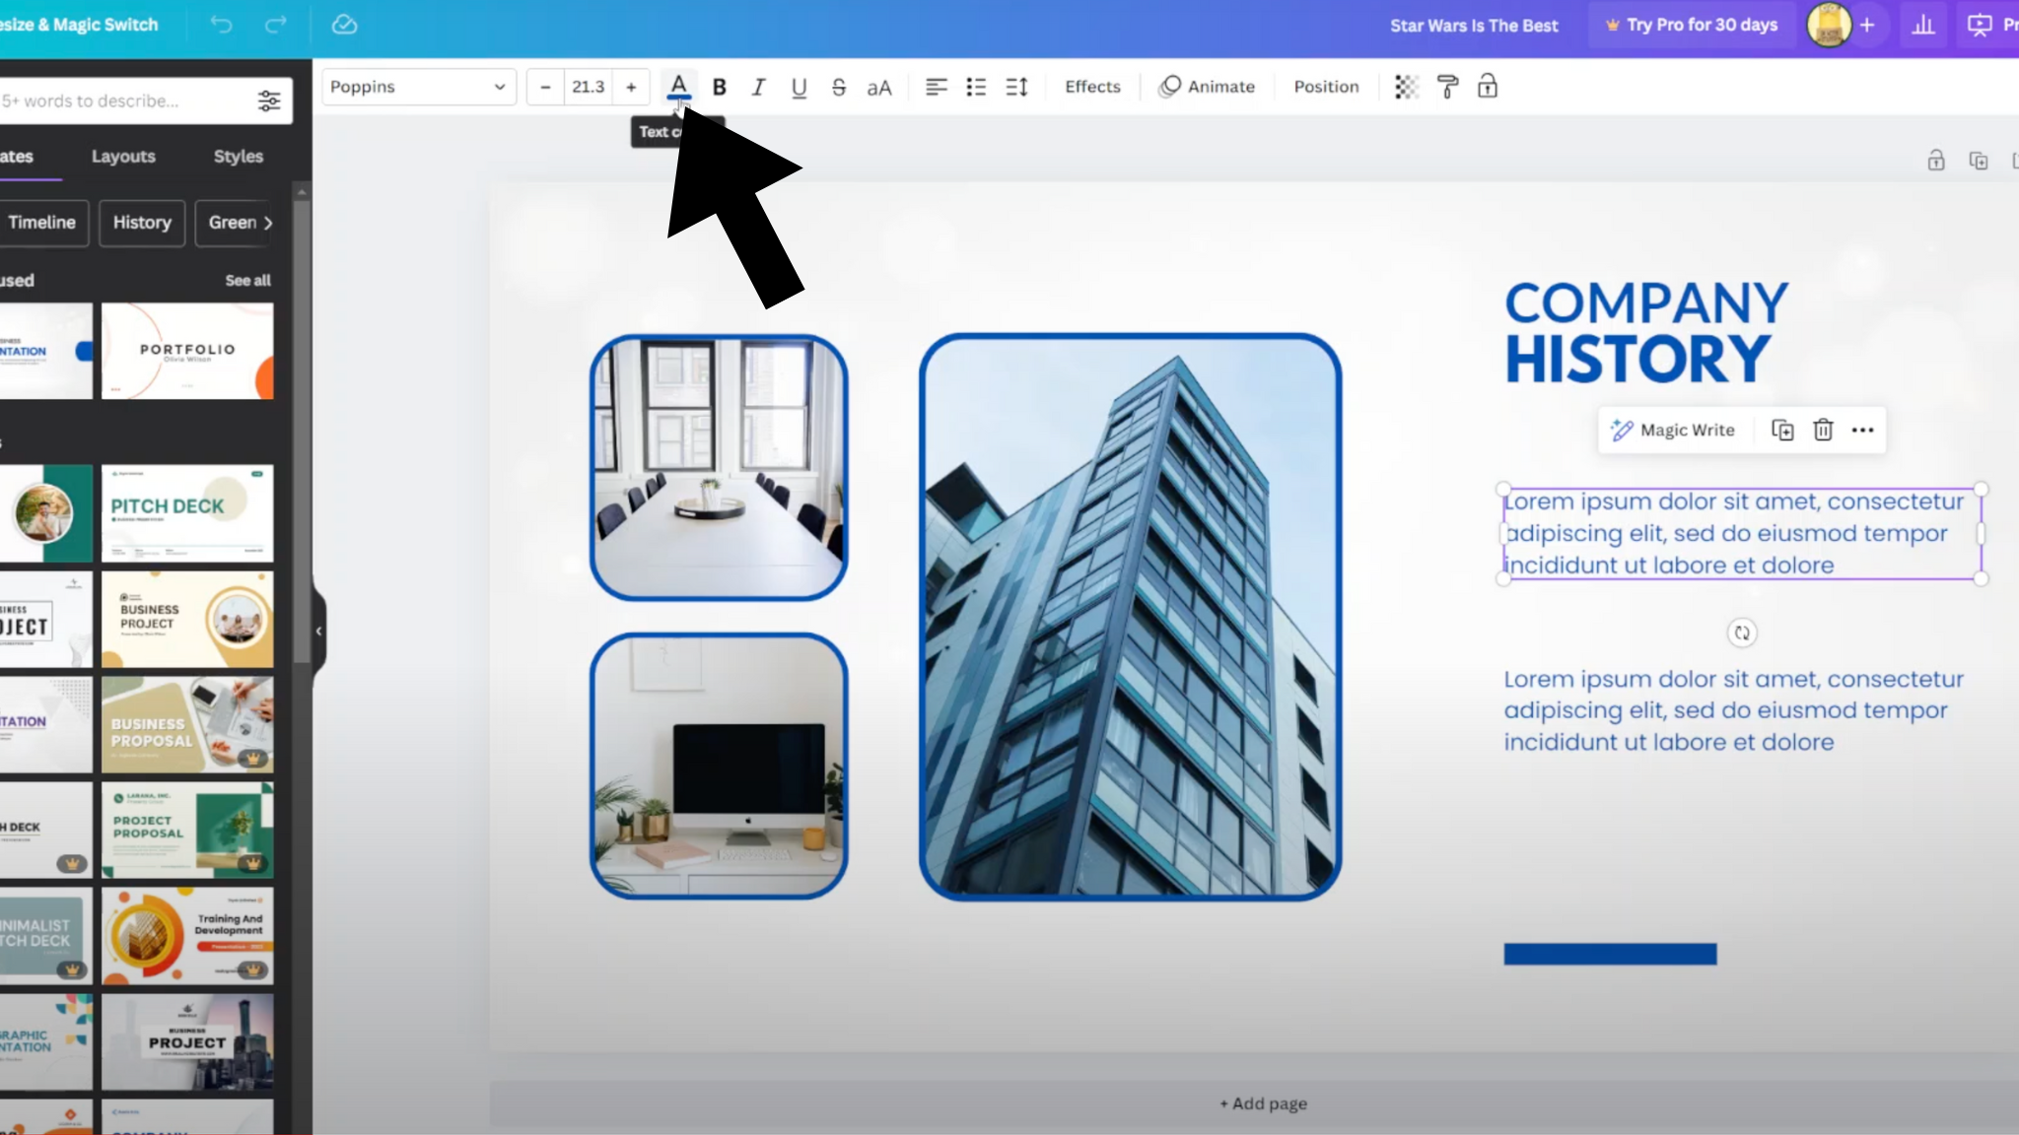Switch to Styles tab
Viewport: 2019px width, 1135px height.
coord(239,156)
